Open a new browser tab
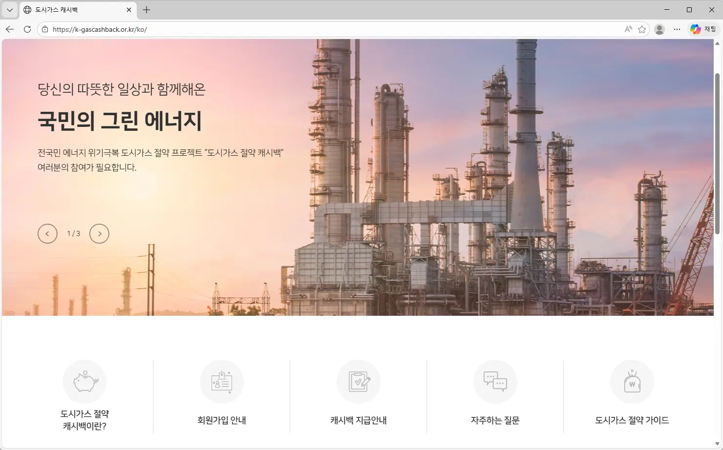This screenshot has width=723, height=450. tap(146, 9)
